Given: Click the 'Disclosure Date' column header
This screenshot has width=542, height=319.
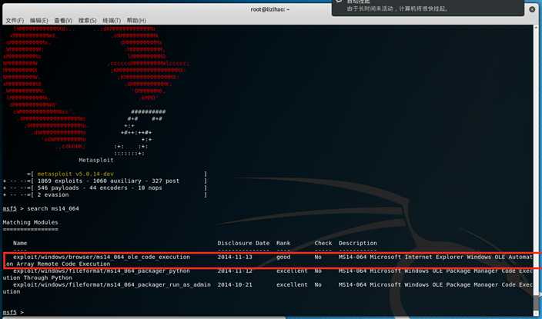Looking at the screenshot, I should (243, 243).
